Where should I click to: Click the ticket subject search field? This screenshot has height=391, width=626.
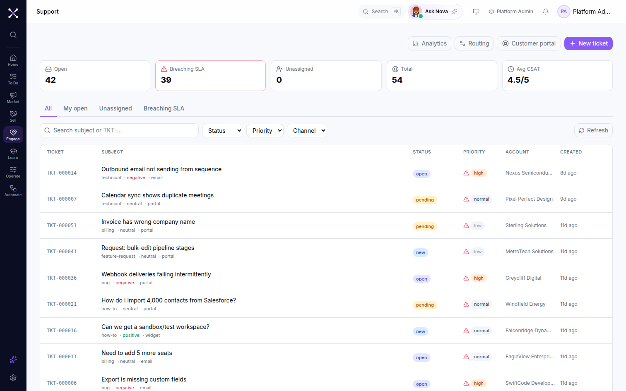119,130
